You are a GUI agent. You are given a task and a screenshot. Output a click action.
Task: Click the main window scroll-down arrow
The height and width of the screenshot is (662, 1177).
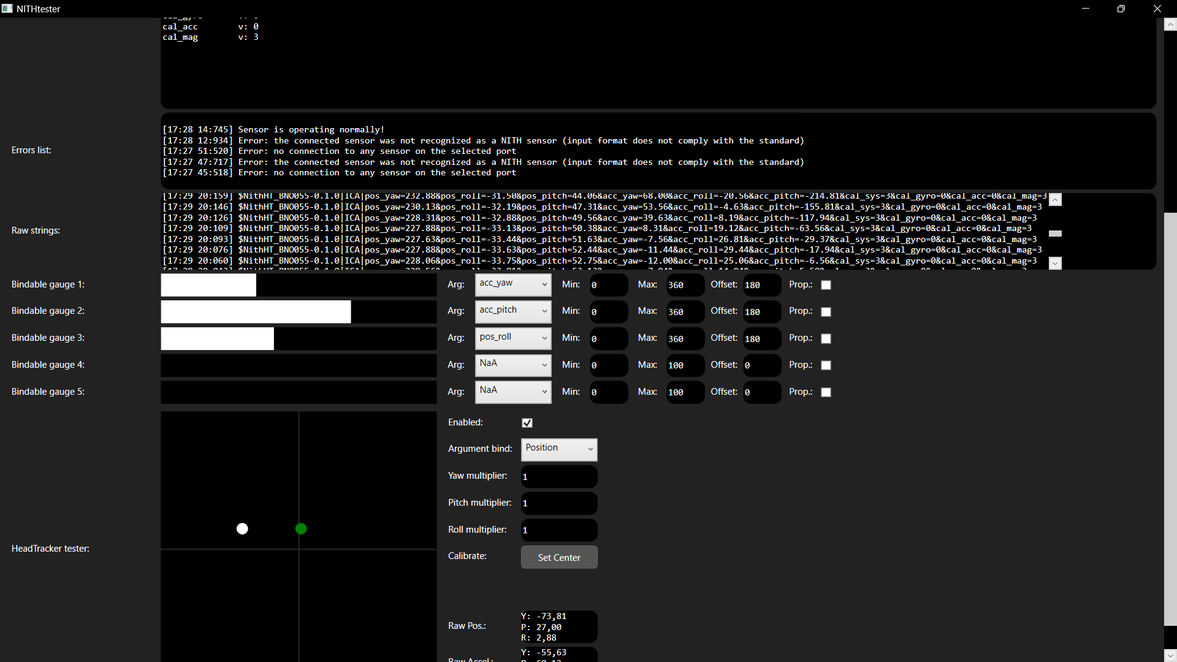[1170, 655]
